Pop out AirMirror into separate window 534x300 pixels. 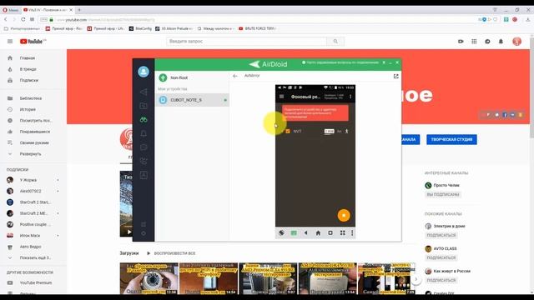395,76
